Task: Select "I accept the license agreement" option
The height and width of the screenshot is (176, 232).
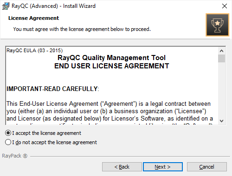Action: [43, 133]
